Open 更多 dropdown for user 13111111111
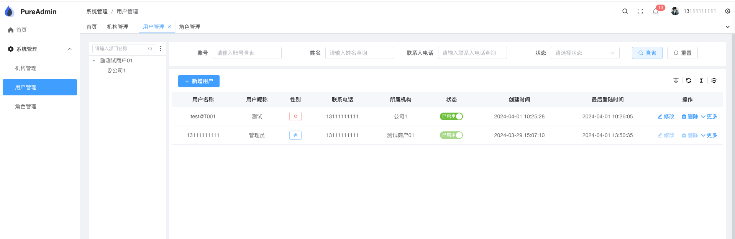This screenshot has width=735, height=239. tap(709, 135)
